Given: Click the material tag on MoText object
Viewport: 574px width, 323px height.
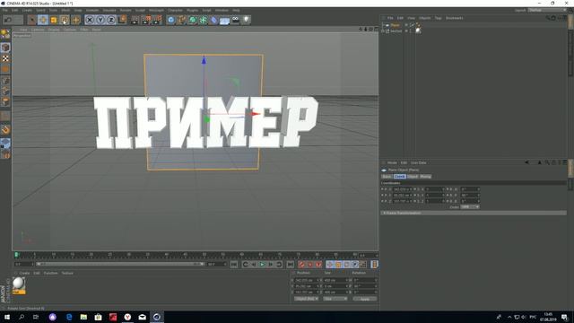Looking at the screenshot, I should tap(418, 31).
